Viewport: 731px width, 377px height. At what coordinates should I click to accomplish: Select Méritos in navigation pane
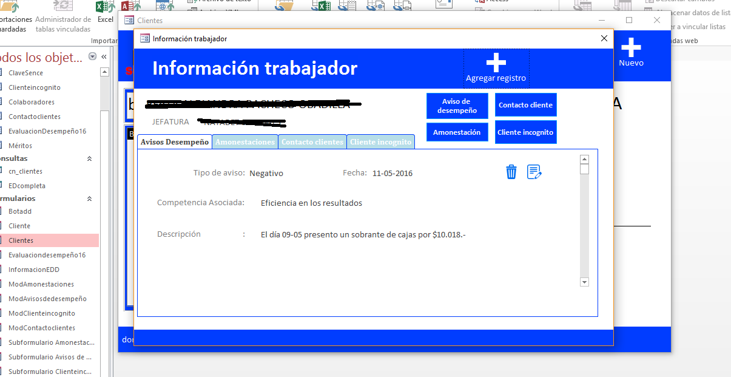[20, 146]
